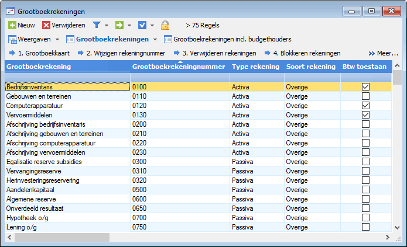
Task: Open dropdown next to bold Grootboekrekeningen view
Action: pos(155,40)
